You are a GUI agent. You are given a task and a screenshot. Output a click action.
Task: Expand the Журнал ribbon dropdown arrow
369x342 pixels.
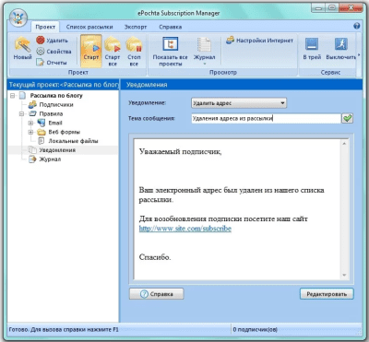coord(204,64)
